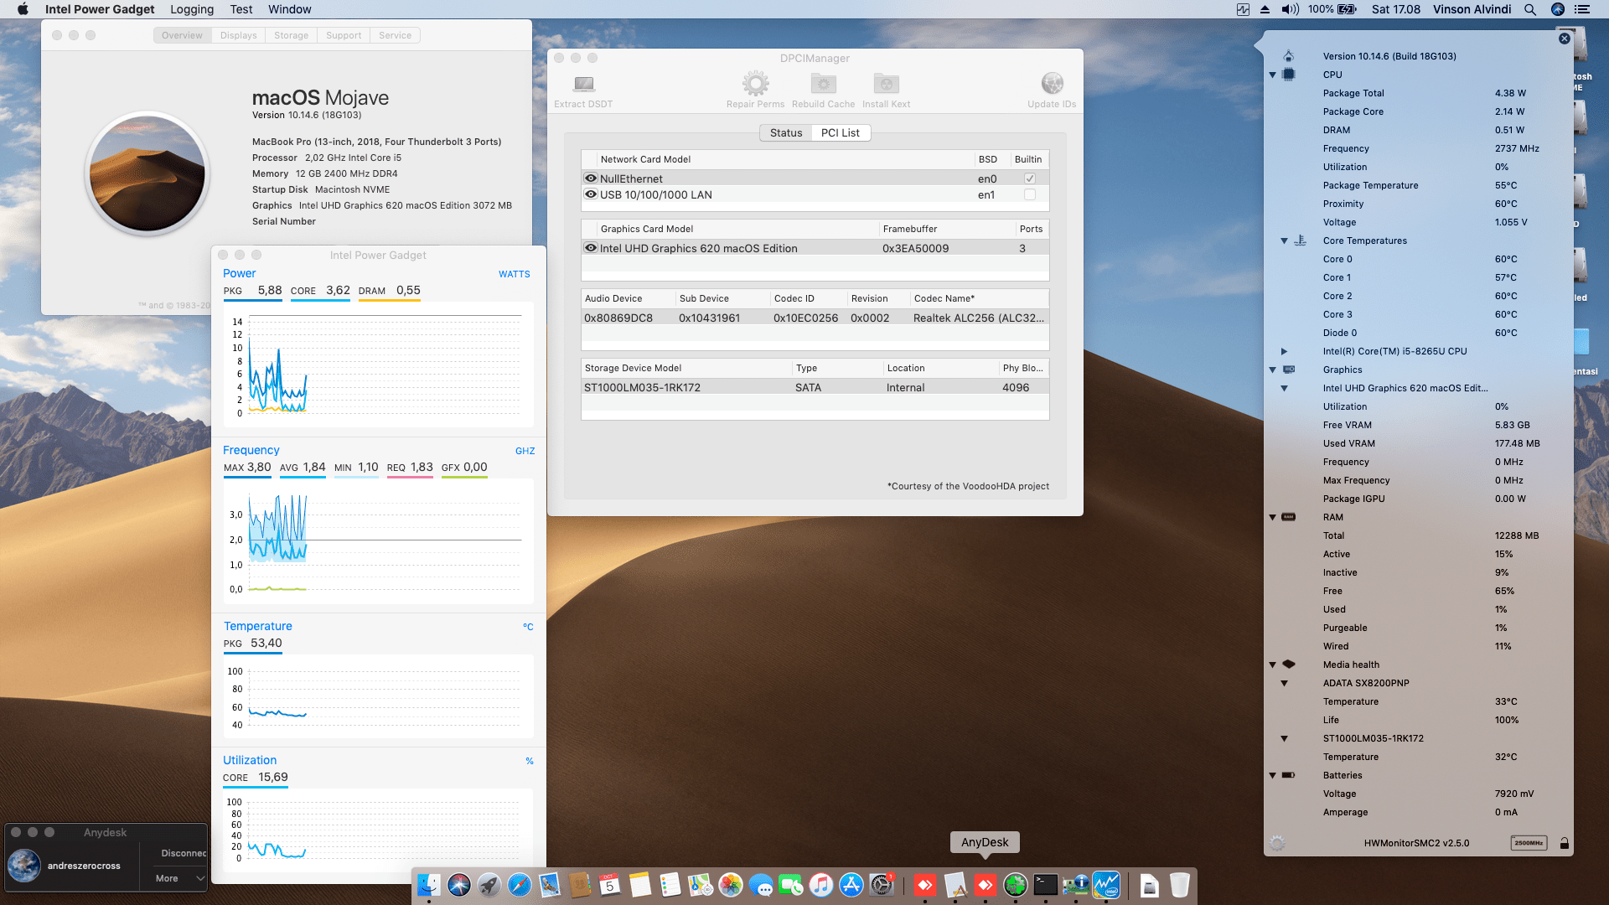1609x905 pixels.
Task: Open Intel Power Gadget from the Dock
Action: coord(1108,885)
